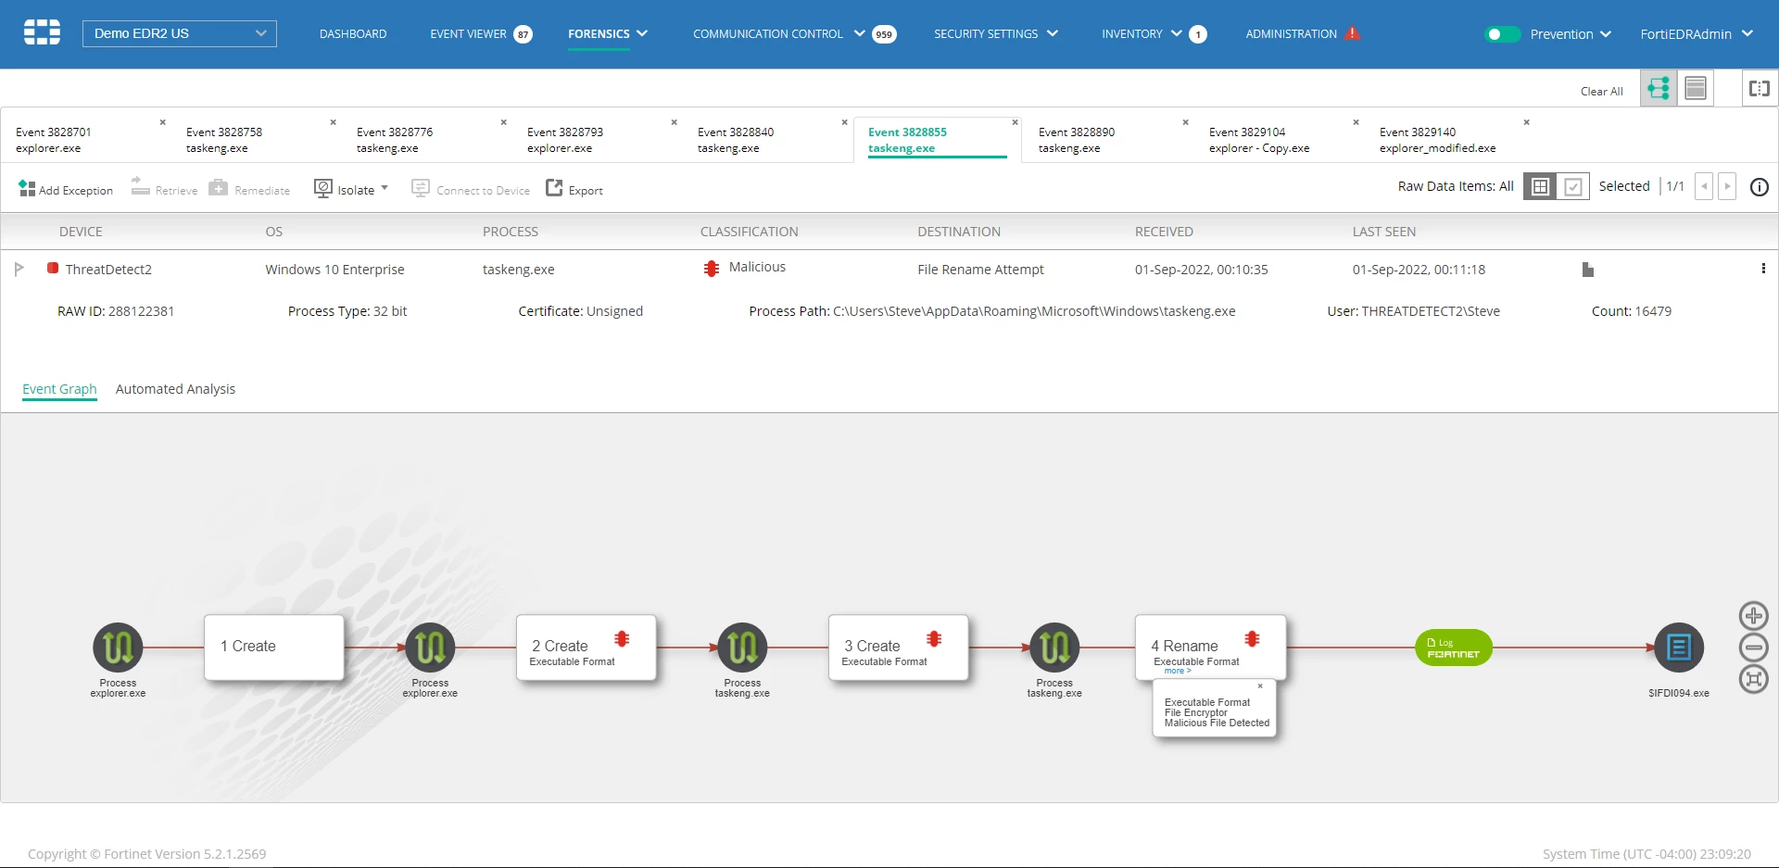The height and width of the screenshot is (868, 1779).
Task: Open the file document icon in event row
Action: (1588, 270)
